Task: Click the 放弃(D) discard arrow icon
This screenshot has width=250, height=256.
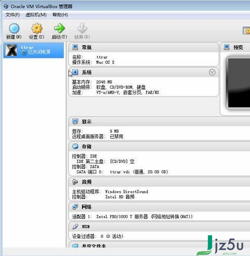Action: (82, 28)
